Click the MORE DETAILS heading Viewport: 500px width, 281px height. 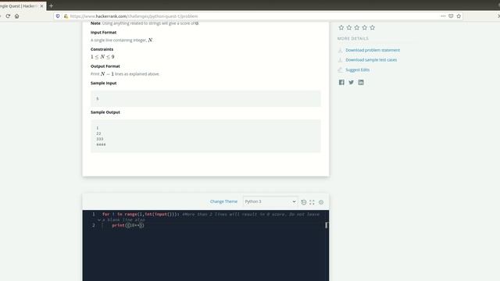point(353,38)
